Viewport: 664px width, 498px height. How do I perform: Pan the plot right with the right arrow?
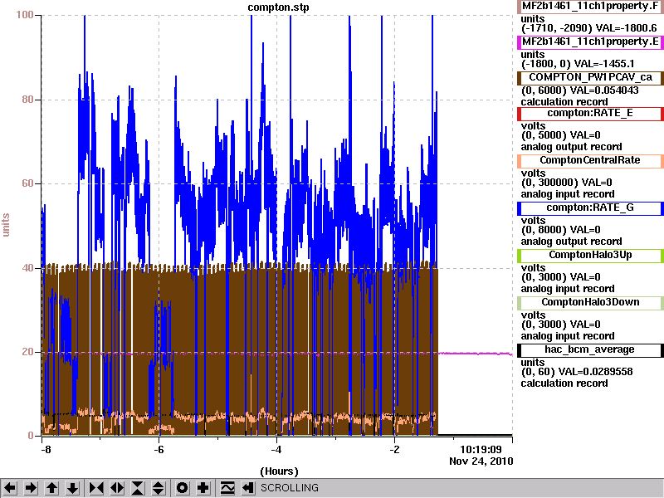(x=31, y=488)
